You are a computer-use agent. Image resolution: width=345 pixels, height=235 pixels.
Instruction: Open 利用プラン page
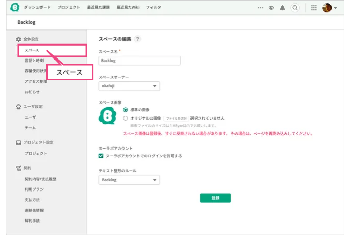pyautogui.click(x=34, y=189)
